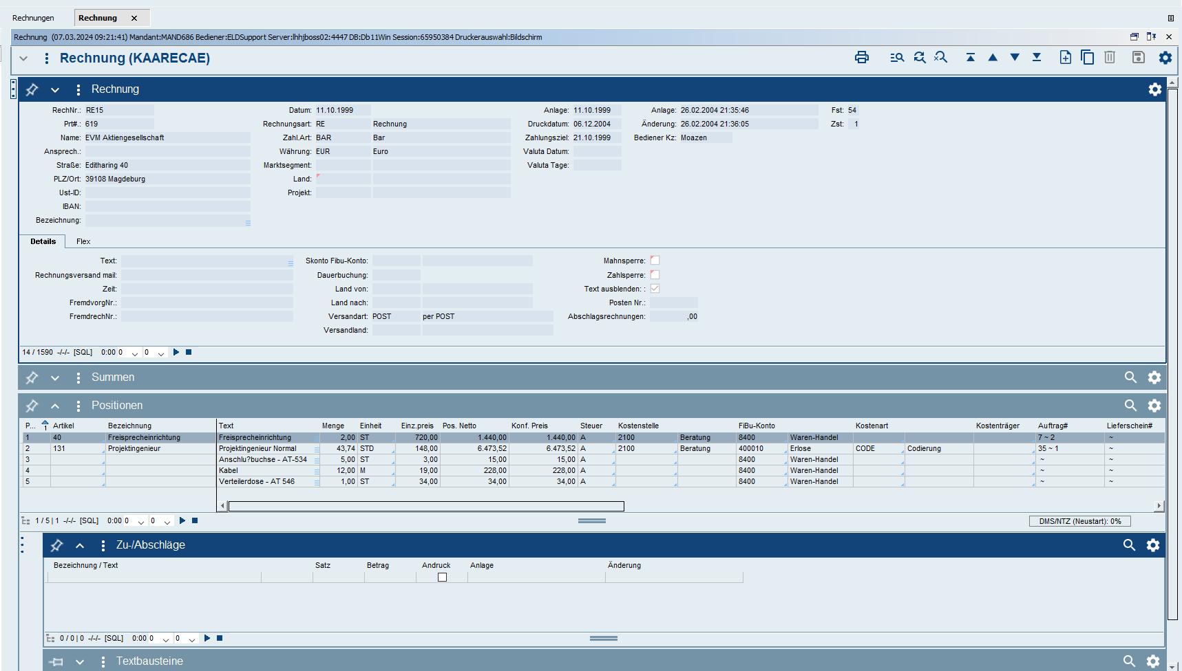Click splitter handle below Positionen table
This screenshot has height=671, width=1182.
(592, 521)
